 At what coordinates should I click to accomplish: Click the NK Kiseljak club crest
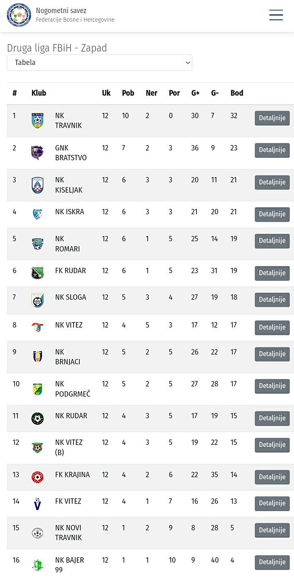point(37,185)
